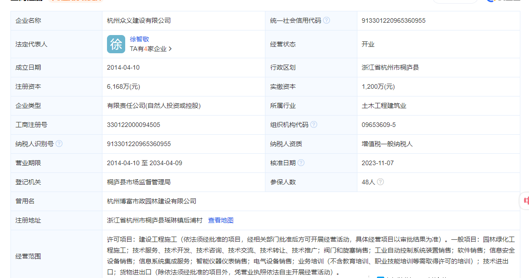Click the 经营范围 description paragraph

[x=311, y=256]
